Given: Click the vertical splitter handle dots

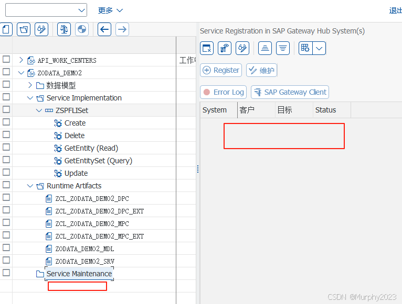Looking at the screenshot, I should click(x=198, y=169).
